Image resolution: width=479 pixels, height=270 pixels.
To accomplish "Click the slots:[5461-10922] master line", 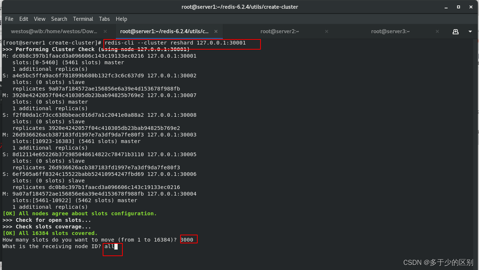I will click(75, 200).
